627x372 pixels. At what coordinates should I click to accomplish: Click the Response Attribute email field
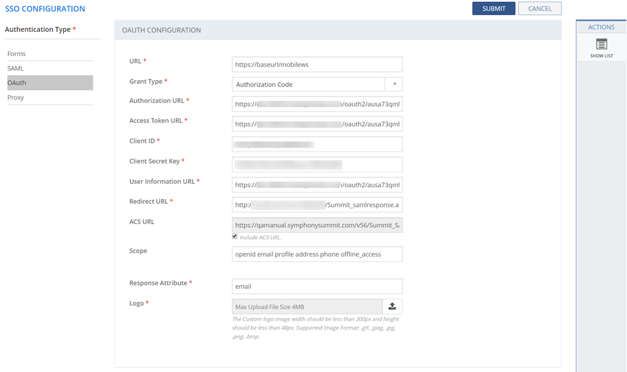tap(317, 286)
